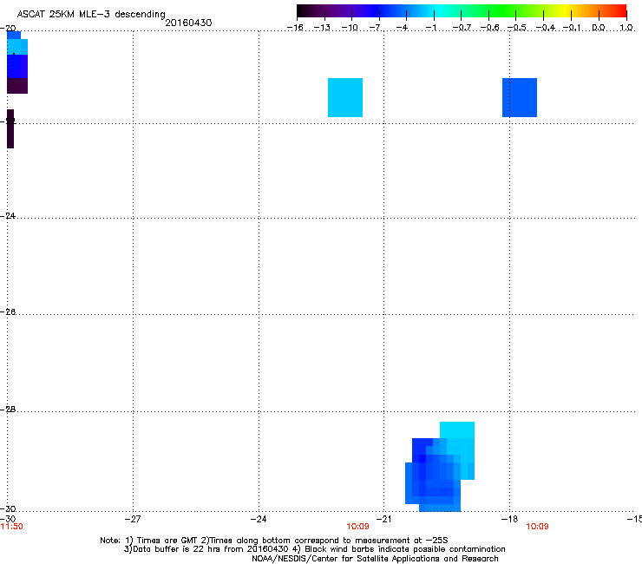Click the dark purple patch below the blue strip

tap(17, 86)
